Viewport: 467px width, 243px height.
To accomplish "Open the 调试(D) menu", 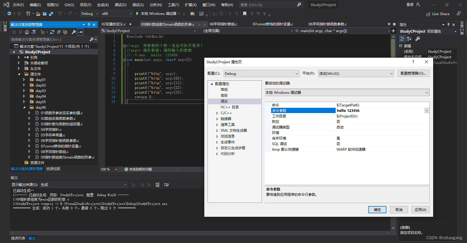I will [121, 5].
